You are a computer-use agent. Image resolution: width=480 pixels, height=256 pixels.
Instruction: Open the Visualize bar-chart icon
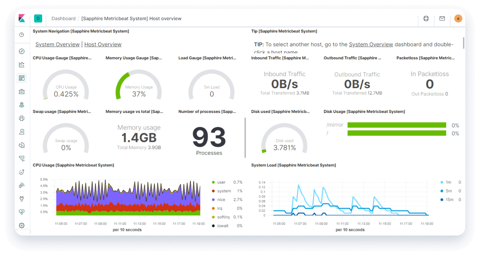(x=22, y=64)
